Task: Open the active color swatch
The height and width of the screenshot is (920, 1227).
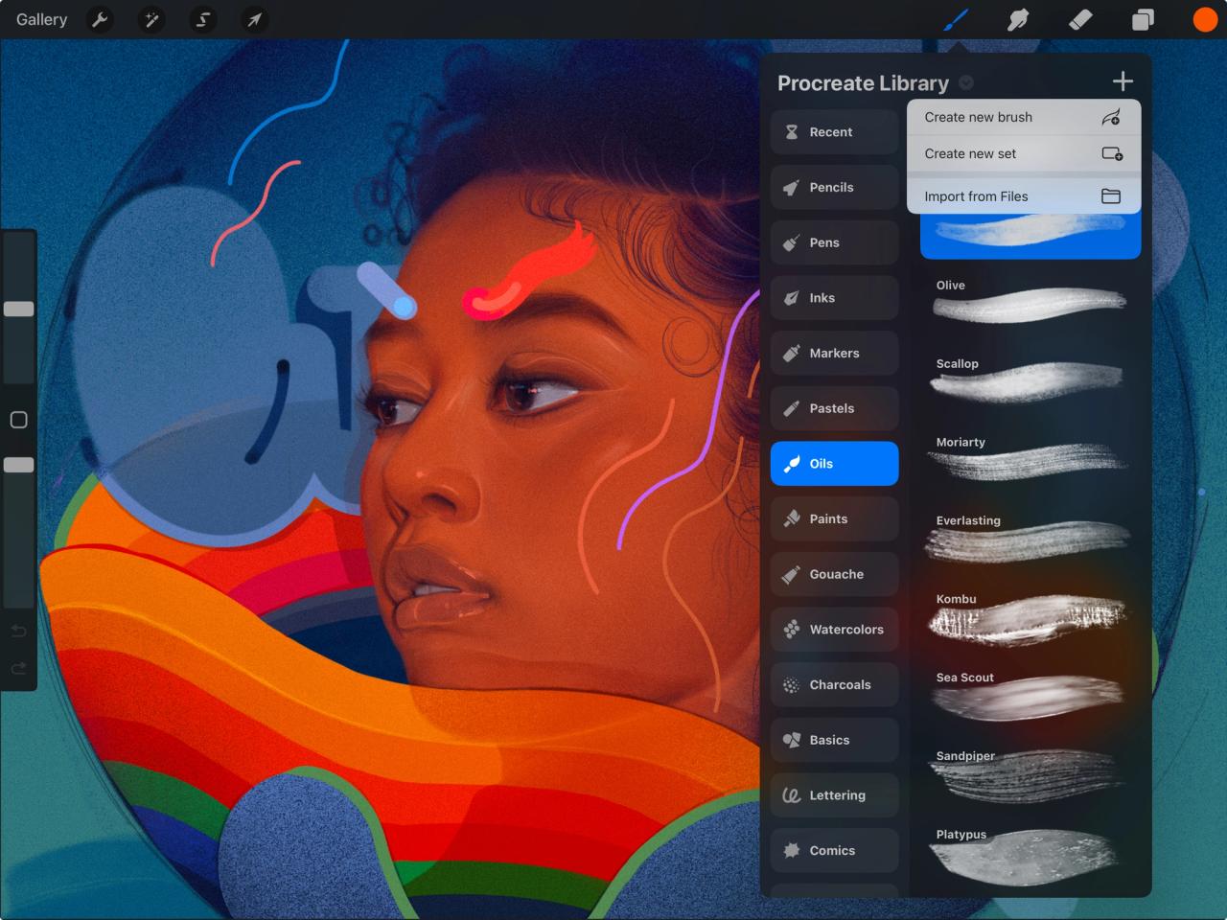Action: pyautogui.click(x=1204, y=19)
